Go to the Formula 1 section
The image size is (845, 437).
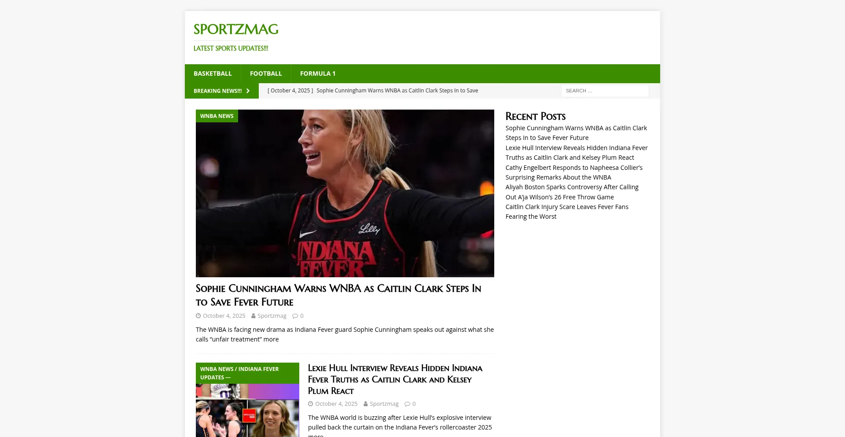pos(317,73)
